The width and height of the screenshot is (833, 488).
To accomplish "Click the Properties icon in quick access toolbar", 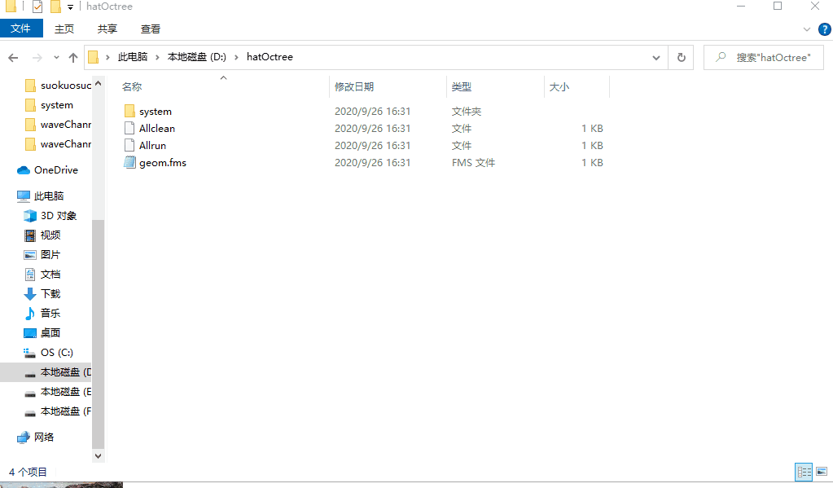I will click(37, 6).
